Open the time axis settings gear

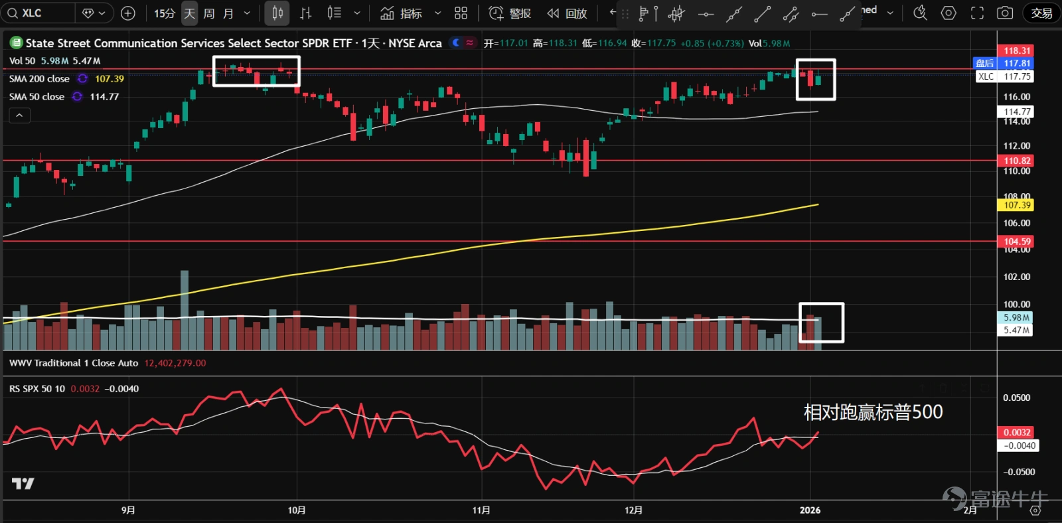(x=1035, y=510)
